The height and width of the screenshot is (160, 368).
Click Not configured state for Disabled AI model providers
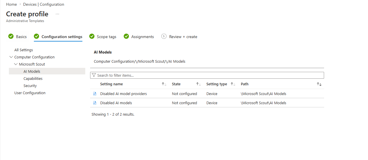(184, 94)
